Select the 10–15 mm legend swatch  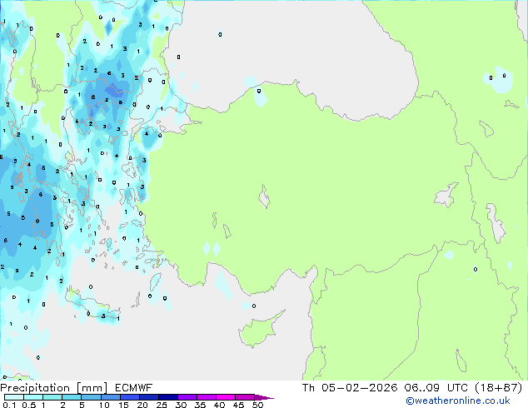[110, 397]
